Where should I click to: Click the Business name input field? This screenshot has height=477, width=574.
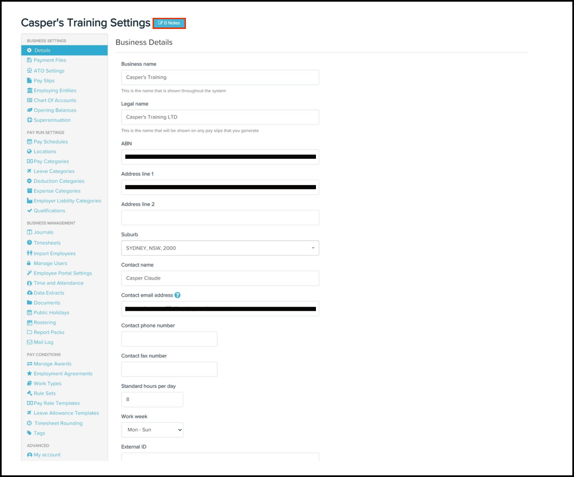pos(220,77)
